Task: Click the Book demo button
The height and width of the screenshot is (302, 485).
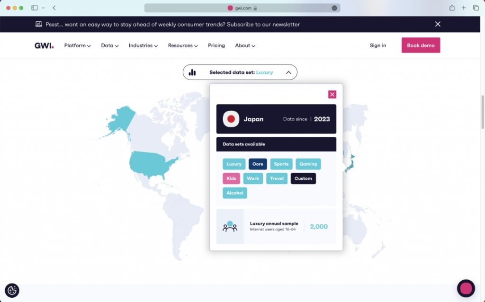Action: coord(421,45)
